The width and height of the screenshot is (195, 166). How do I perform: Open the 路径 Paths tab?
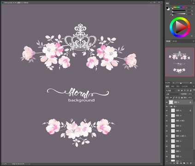178,86
